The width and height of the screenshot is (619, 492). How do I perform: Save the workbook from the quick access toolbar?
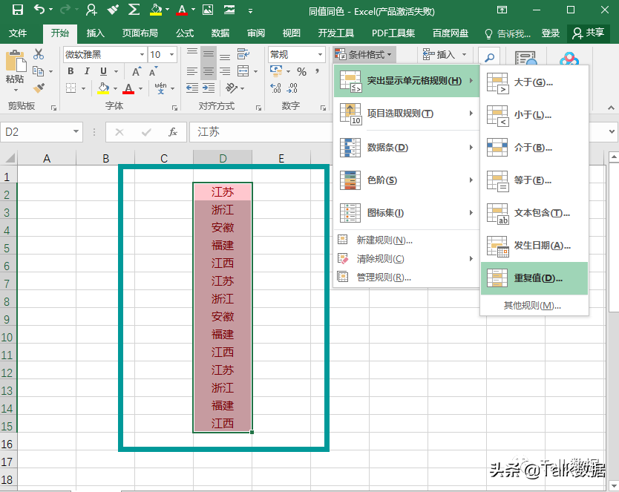coord(17,10)
